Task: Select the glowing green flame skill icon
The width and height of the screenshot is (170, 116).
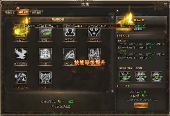Action: (x=21, y=30)
